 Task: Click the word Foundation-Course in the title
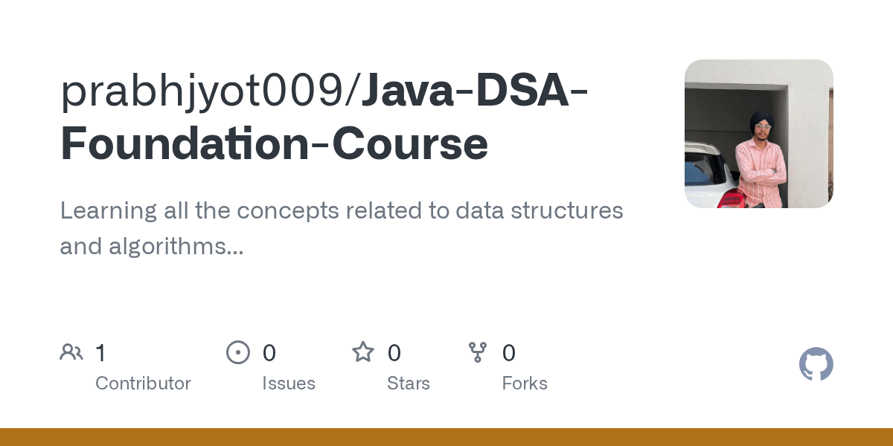(274, 144)
